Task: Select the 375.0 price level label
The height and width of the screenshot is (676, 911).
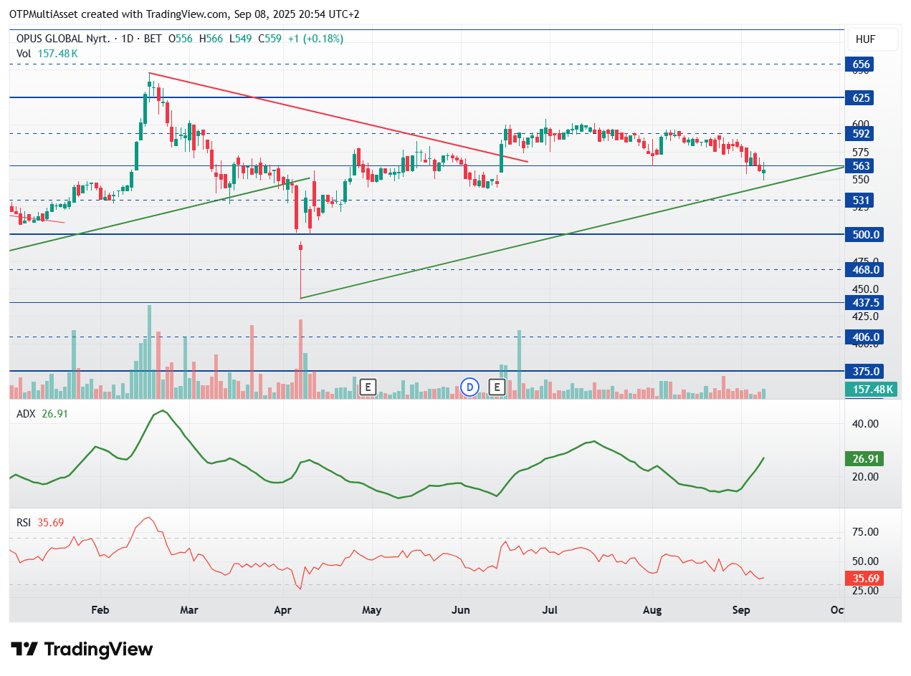Action: point(864,372)
